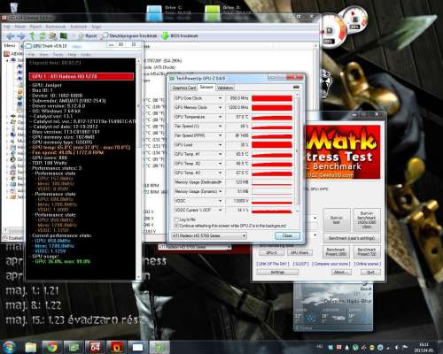Image resolution: width=443 pixels, height=354 pixels.
Task: Open Illesztőprogram frissítések in AIDA64 toolbar
Action: point(128,36)
